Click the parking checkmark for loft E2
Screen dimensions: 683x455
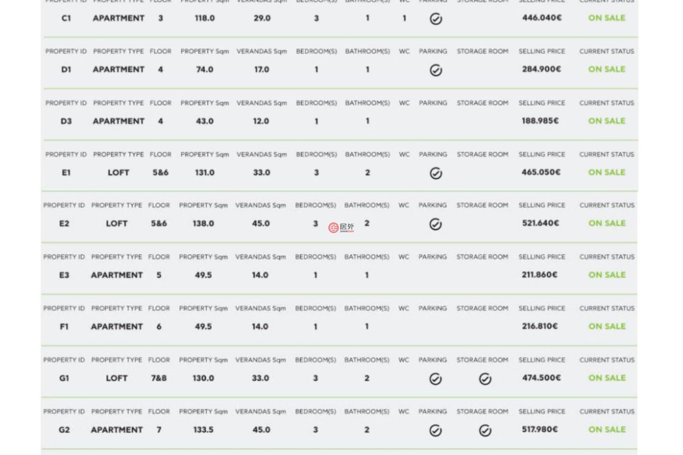tap(435, 224)
